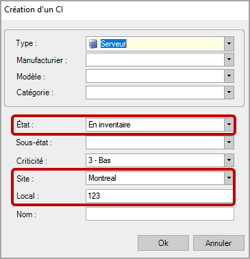Click the Site field showing Montreal
The image size is (250, 259).
tap(155, 178)
